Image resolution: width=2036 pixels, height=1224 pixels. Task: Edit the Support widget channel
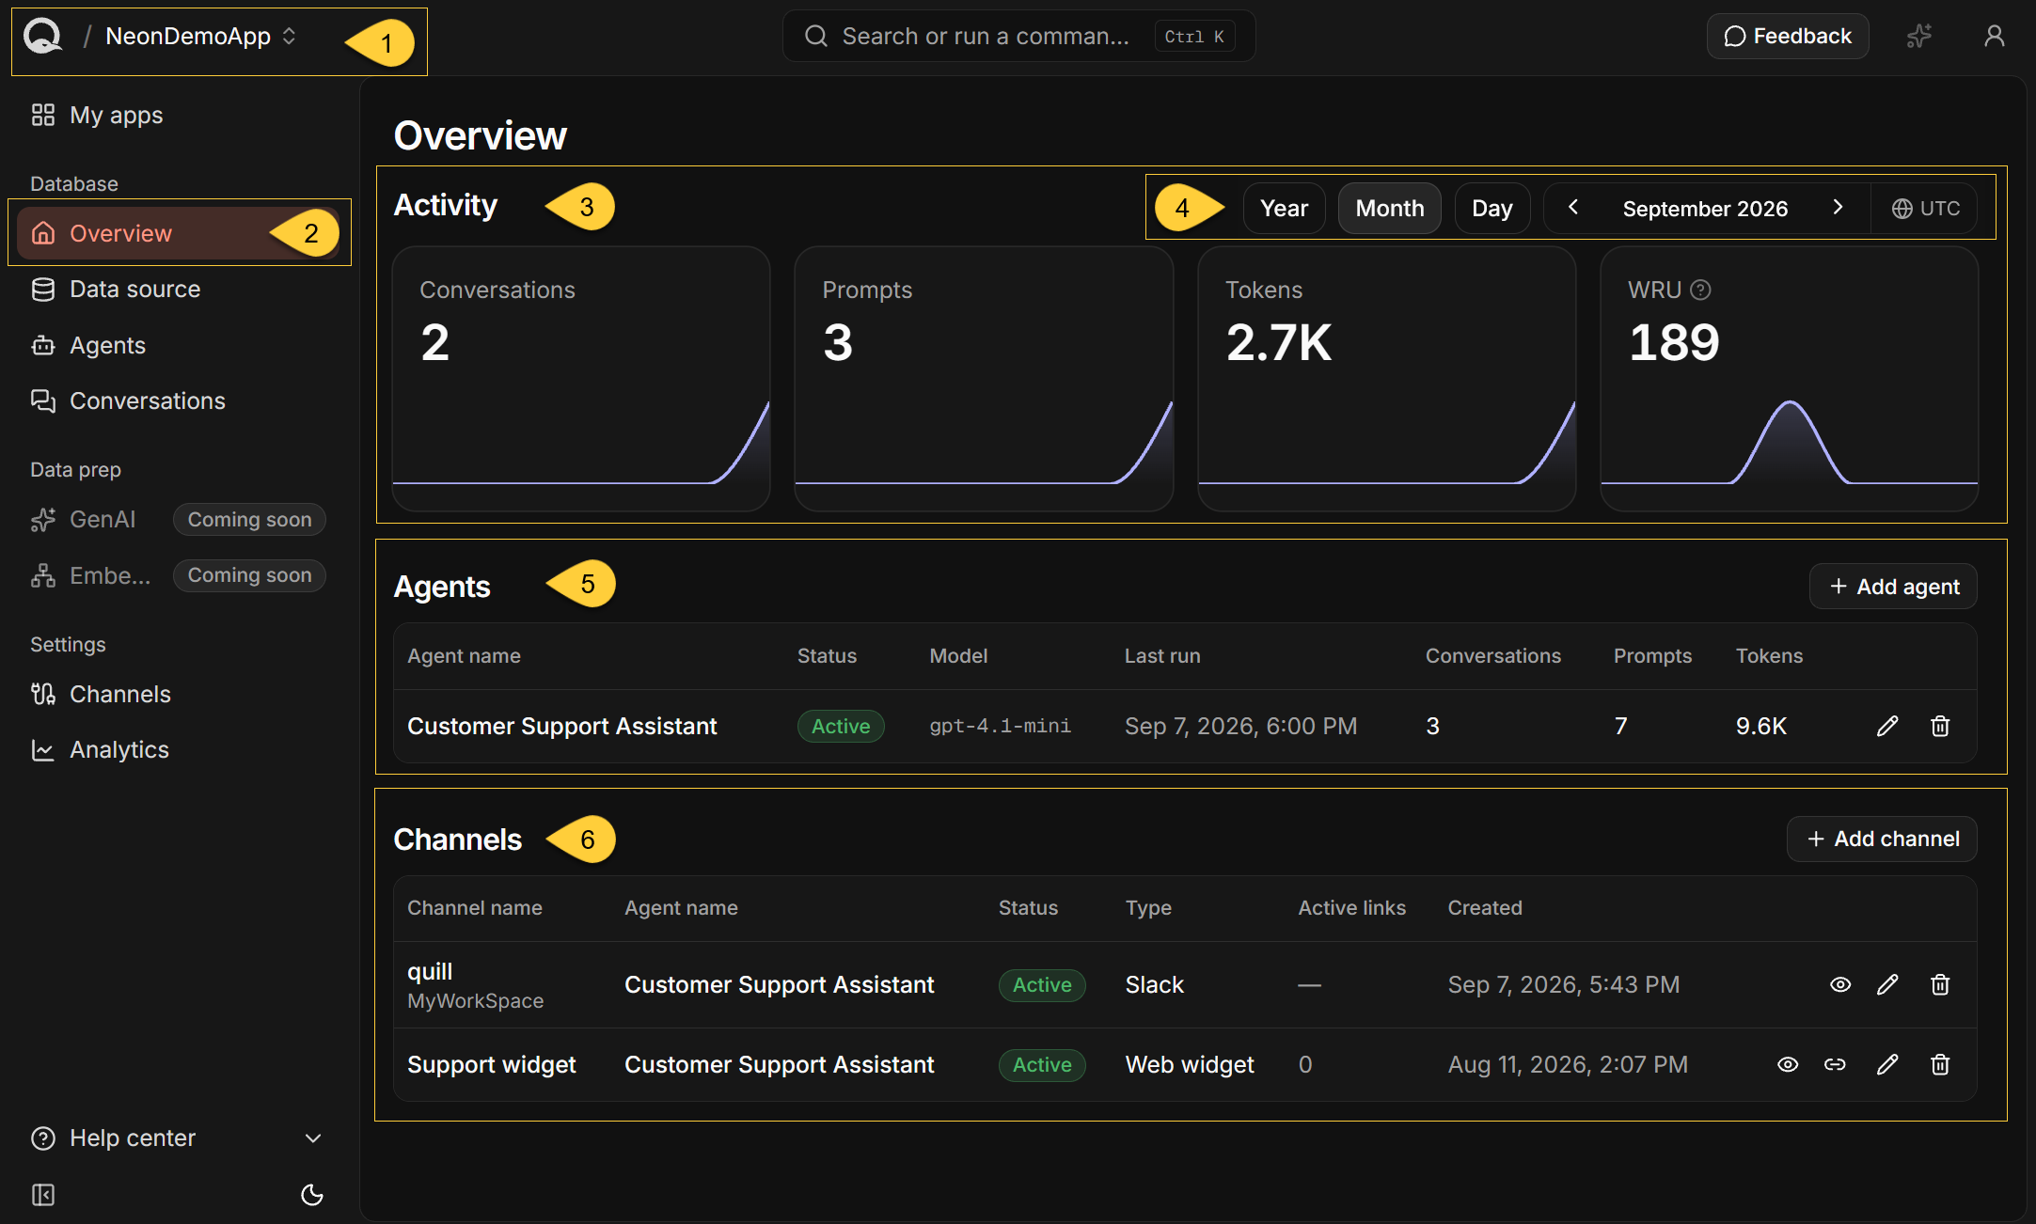(1887, 1064)
